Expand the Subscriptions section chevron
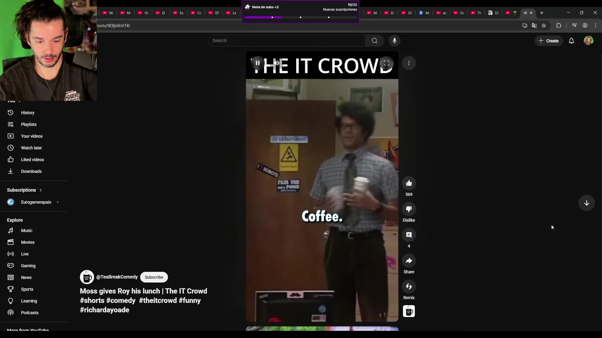 click(40, 190)
